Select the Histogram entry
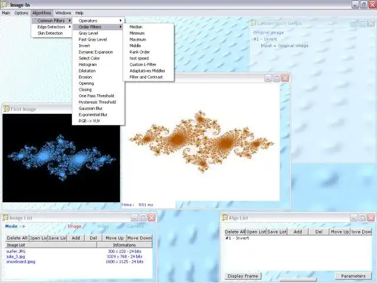This screenshot has height=283, width=377. coord(98,64)
